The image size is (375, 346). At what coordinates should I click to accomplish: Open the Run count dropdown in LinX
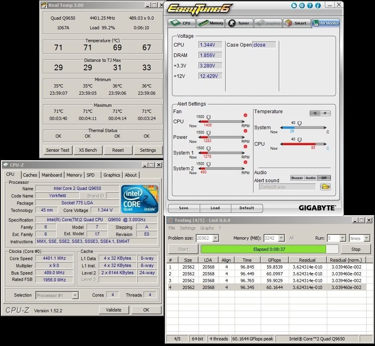coord(343,238)
